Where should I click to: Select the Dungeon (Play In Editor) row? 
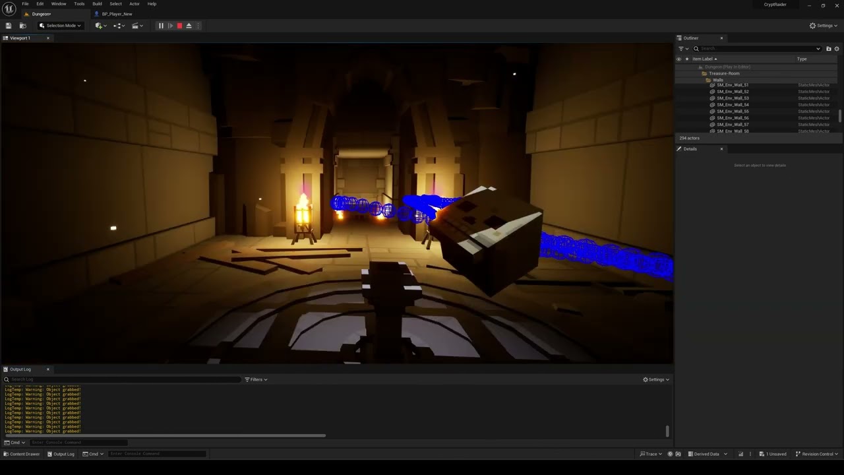pyautogui.click(x=727, y=67)
